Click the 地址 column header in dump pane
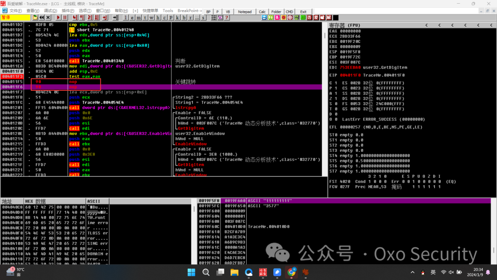Screen dimensions: 497x280 point(12,201)
